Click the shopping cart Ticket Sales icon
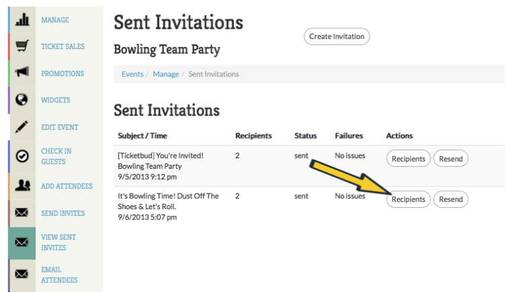Viewport: 516px width, 292px height. pos(21,46)
